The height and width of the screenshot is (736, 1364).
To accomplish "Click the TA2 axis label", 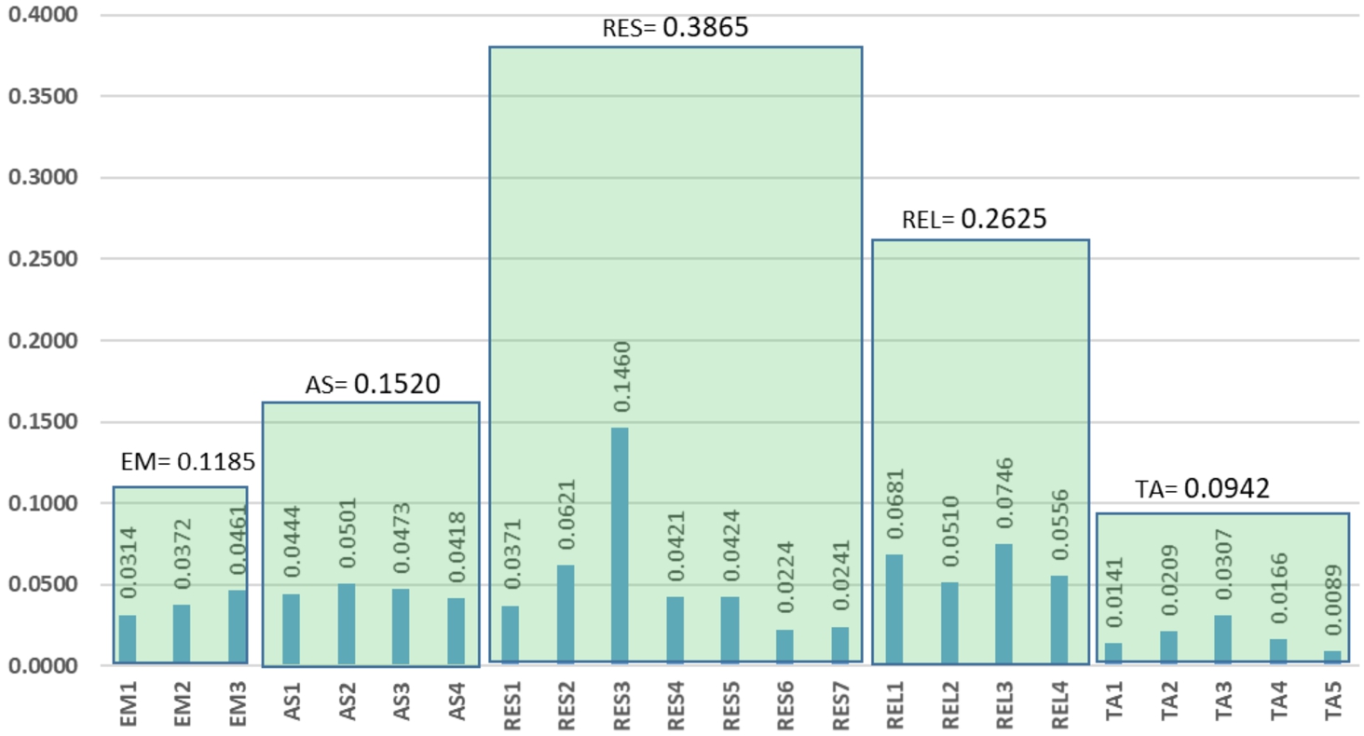I will [x=1168, y=700].
